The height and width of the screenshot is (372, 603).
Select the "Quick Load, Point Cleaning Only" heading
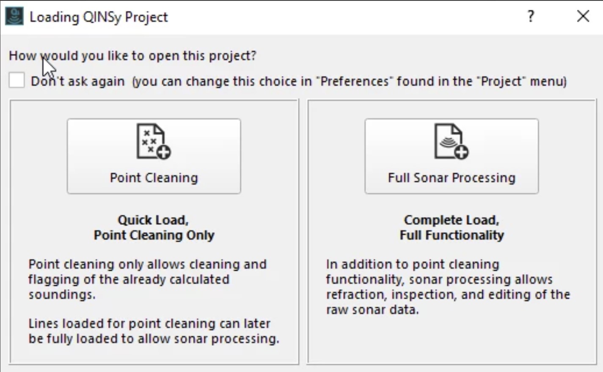click(x=154, y=227)
